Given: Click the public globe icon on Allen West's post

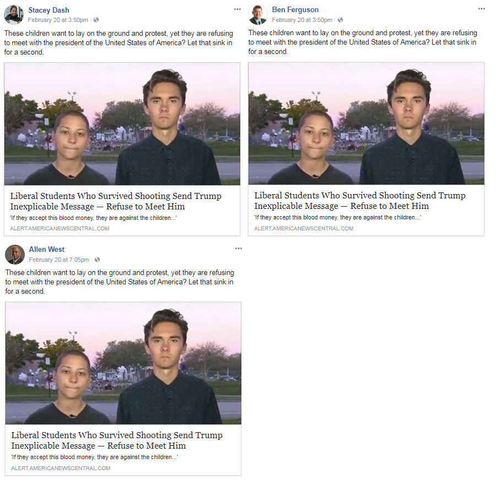Looking at the screenshot, I should 98,260.
